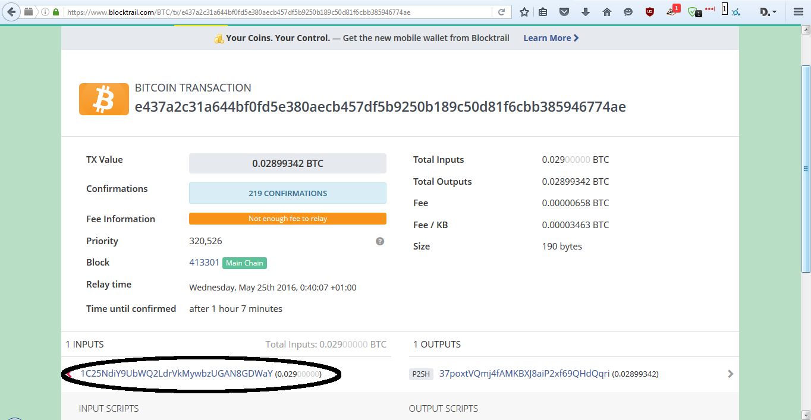Open the uBlock Origin shield icon
The width and height of the screenshot is (811, 420).
(x=650, y=12)
